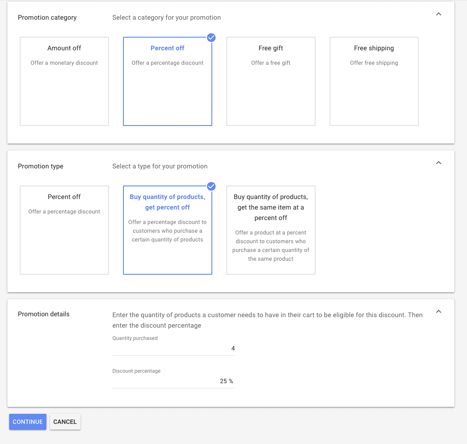This screenshot has width=467, height=444.
Task: Click the Offer free shipping description text
Action: tap(374, 63)
